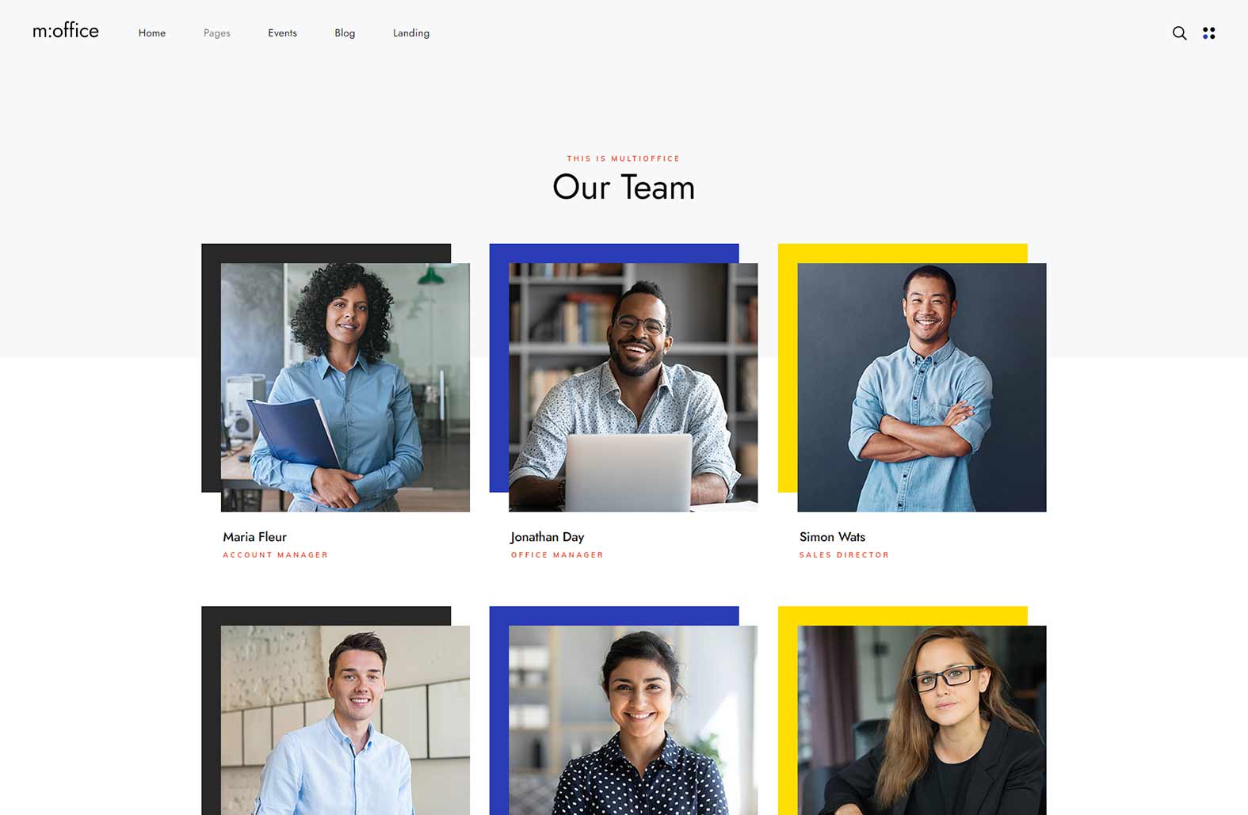
Task: Select the Pages menu item
Action: coord(216,33)
